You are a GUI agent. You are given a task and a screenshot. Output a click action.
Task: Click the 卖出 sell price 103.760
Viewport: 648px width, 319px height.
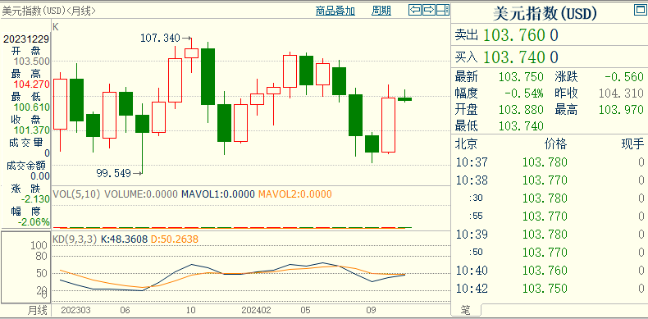click(x=521, y=35)
